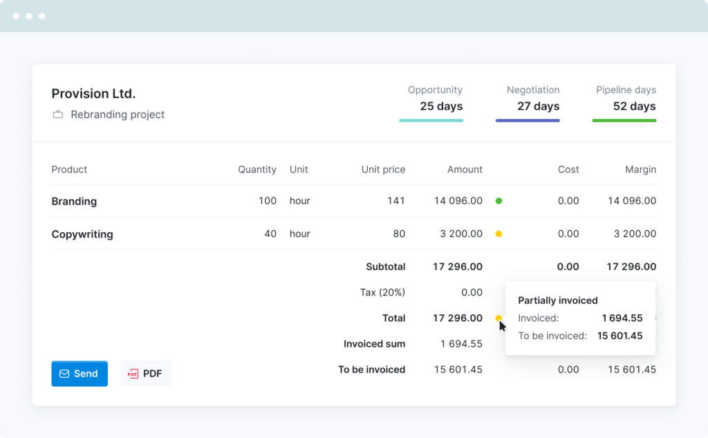
Task: Click the teal progress bar under Opportunity
Action: [431, 120]
